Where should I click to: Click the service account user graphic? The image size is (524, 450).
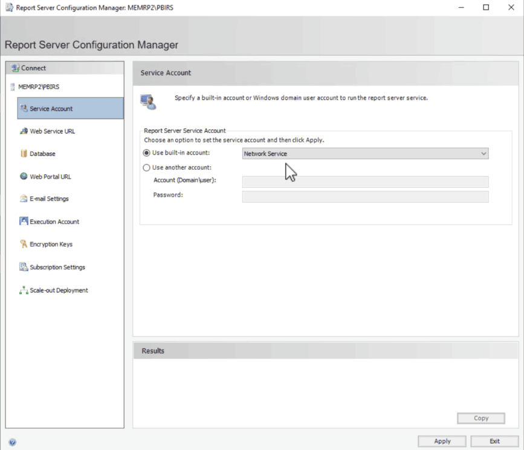(148, 102)
